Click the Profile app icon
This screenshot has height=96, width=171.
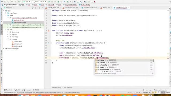(x=64, y=2)
